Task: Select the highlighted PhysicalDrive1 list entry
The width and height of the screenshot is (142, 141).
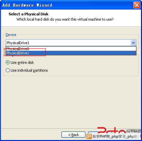Action: click(71, 53)
